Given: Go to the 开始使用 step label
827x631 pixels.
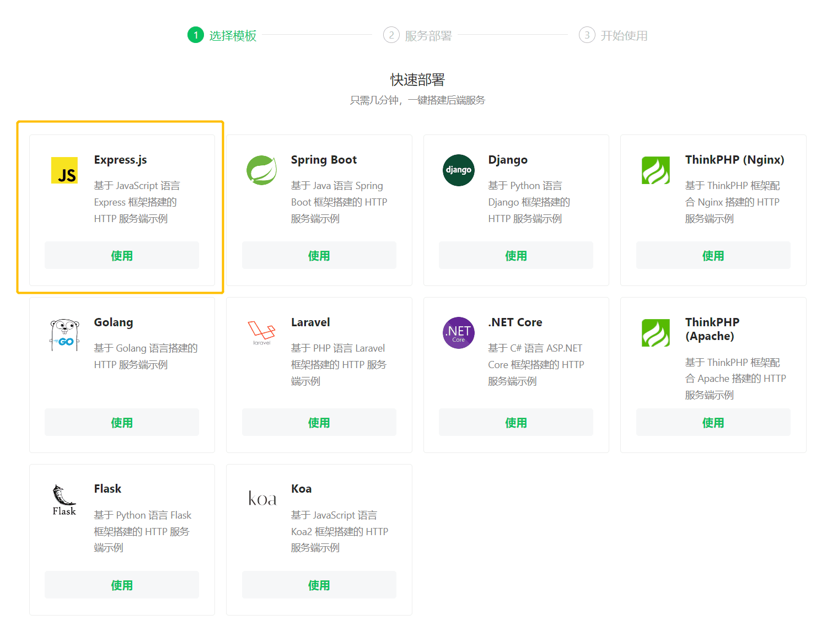Looking at the screenshot, I should pos(624,36).
